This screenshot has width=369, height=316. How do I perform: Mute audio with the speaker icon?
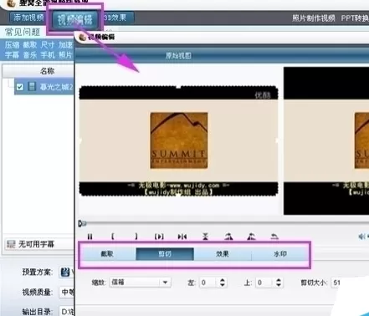[361, 237]
